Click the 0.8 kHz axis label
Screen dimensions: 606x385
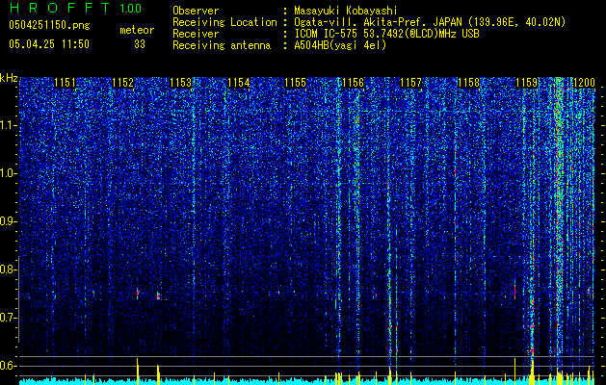[x=8, y=269]
